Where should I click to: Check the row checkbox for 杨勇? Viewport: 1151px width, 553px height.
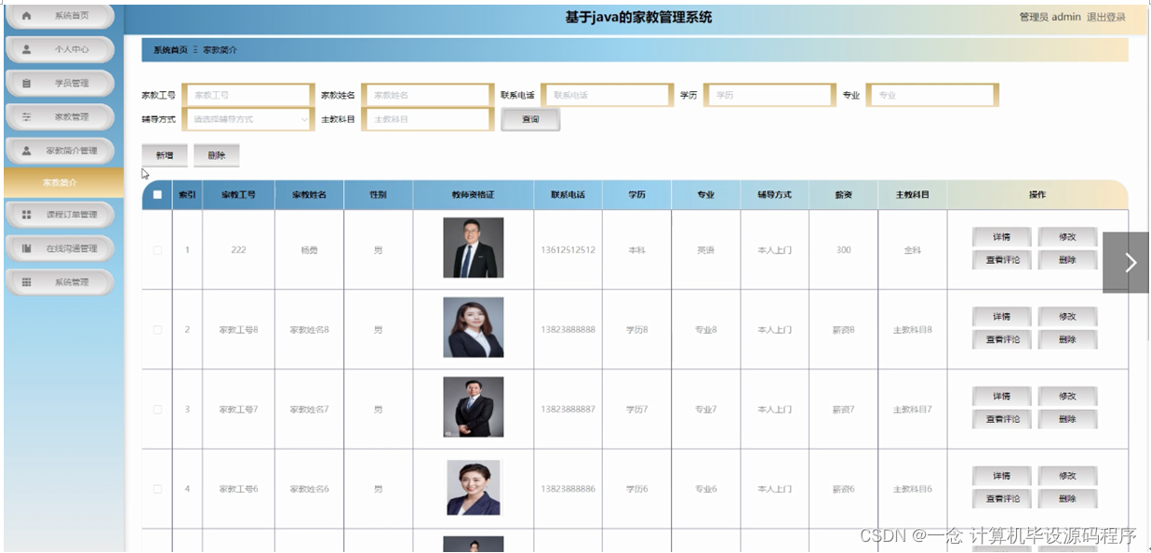tap(157, 250)
